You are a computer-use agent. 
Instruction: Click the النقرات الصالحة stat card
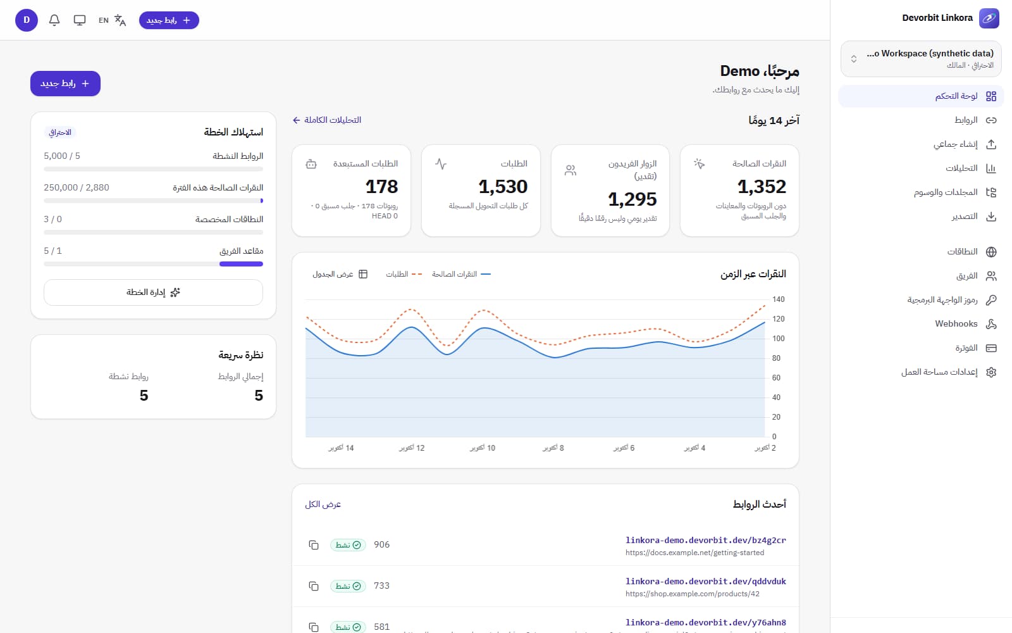tap(739, 191)
